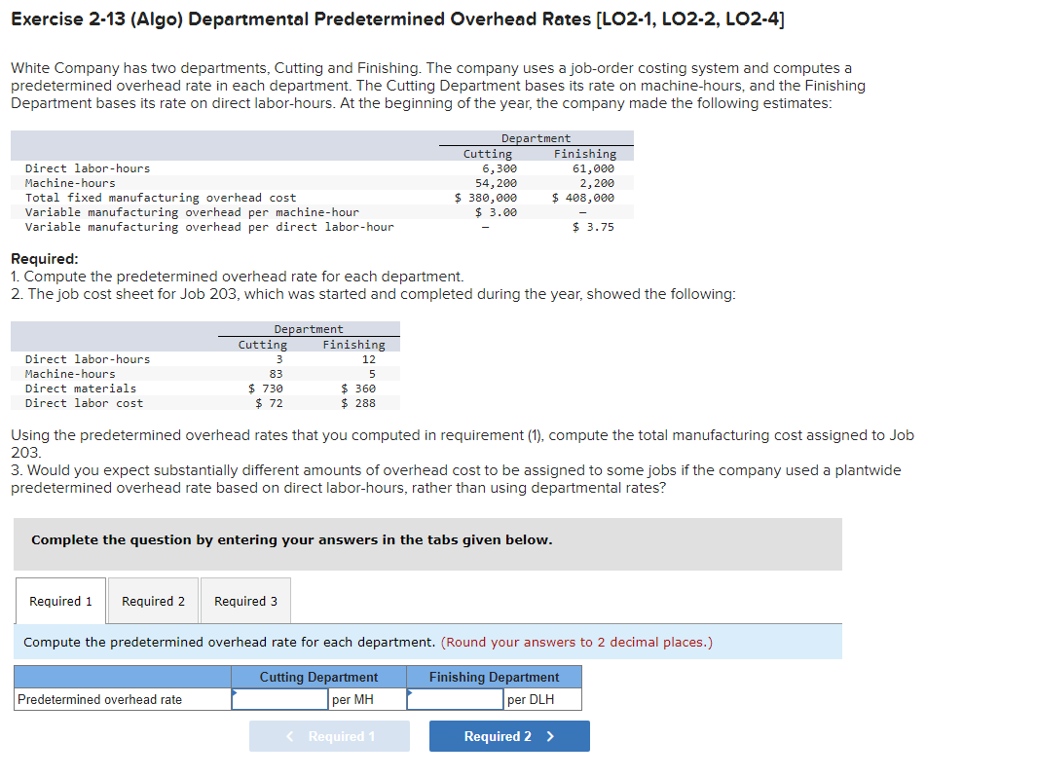
Task: Click the Finishing fixed overhead value $ 408,000
Action: coord(583,198)
